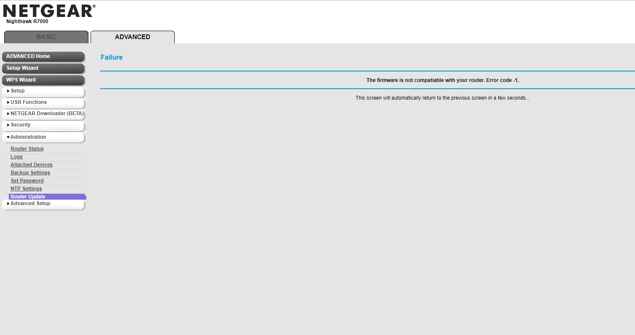Open NTP Settings link
Screen dimensions: 635x335
pos(26,189)
